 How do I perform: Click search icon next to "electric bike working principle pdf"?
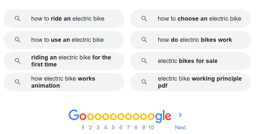tap(144, 82)
